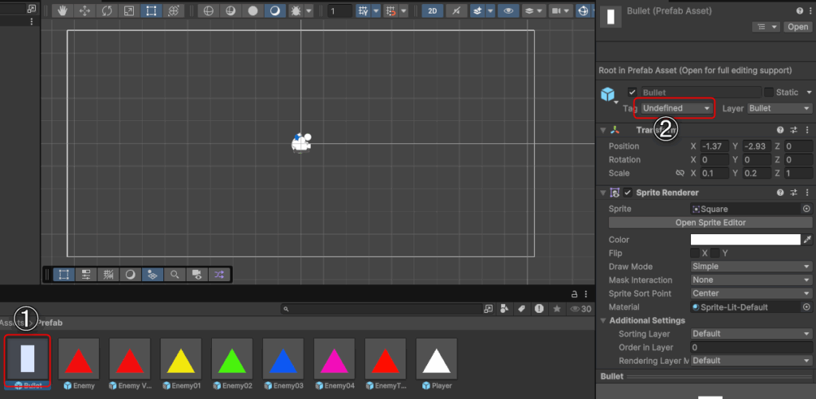This screenshot has width=816, height=399.
Task: Select the Enemy01 yellow prefab
Action: (x=181, y=360)
